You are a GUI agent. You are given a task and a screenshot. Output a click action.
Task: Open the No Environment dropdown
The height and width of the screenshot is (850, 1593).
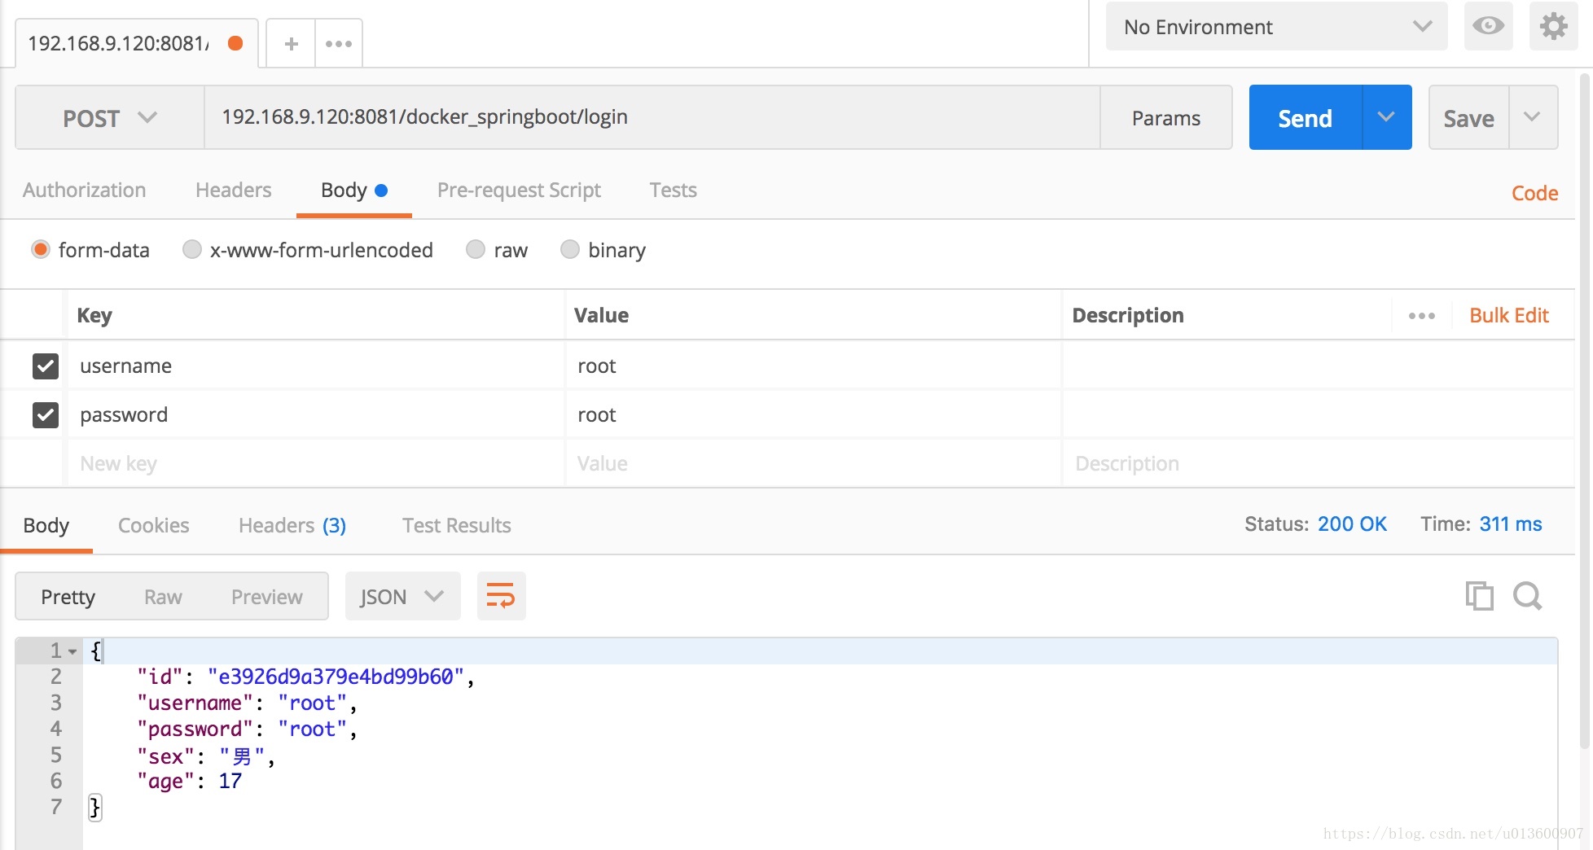tap(1276, 27)
